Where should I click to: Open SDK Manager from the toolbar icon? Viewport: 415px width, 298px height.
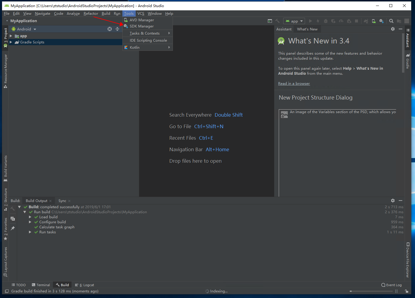point(382,21)
